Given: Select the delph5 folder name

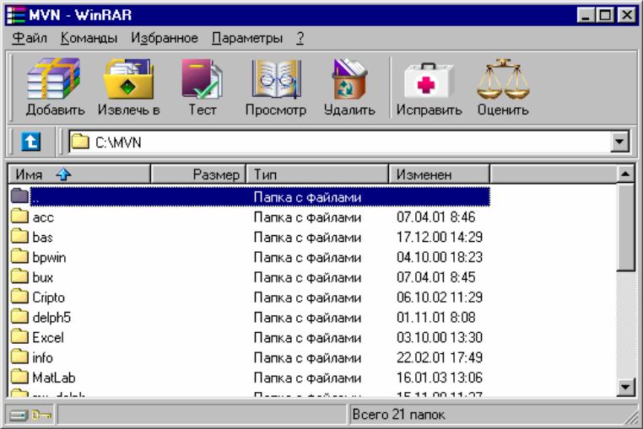Looking at the screenshot, I should coord(51,318).
